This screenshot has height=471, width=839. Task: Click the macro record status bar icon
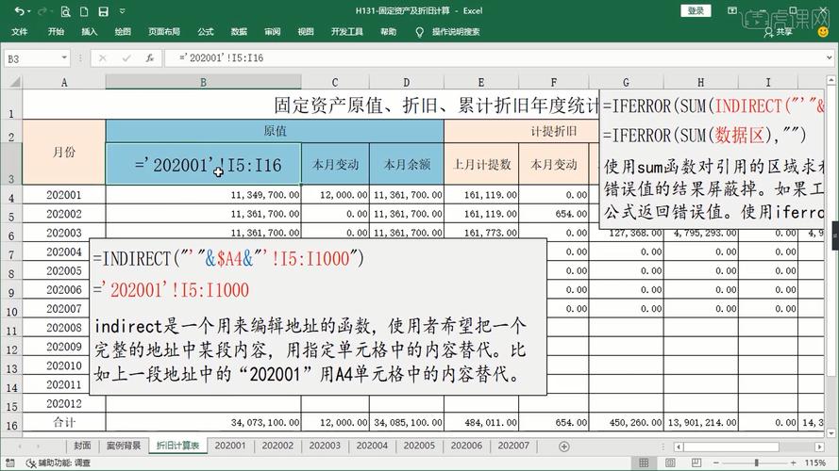(x=10, y=463)
